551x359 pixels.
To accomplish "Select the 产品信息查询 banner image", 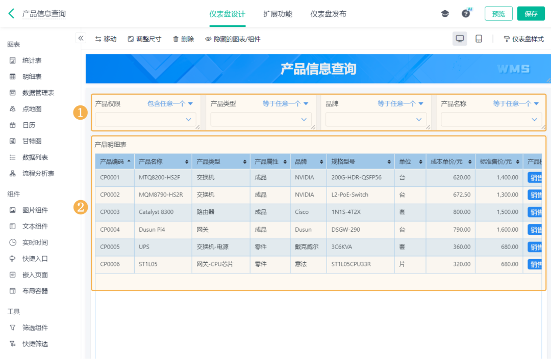I will tap(318, 69).
